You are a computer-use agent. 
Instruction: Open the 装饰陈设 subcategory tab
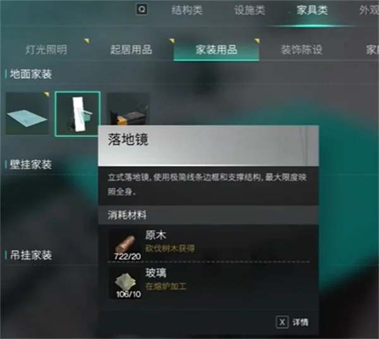(301, 49)
